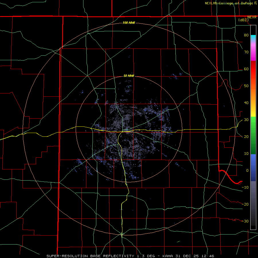This screenshot has height=258, width=258.
Task: Click the 100 NMI range ring label
Action: 129,23
